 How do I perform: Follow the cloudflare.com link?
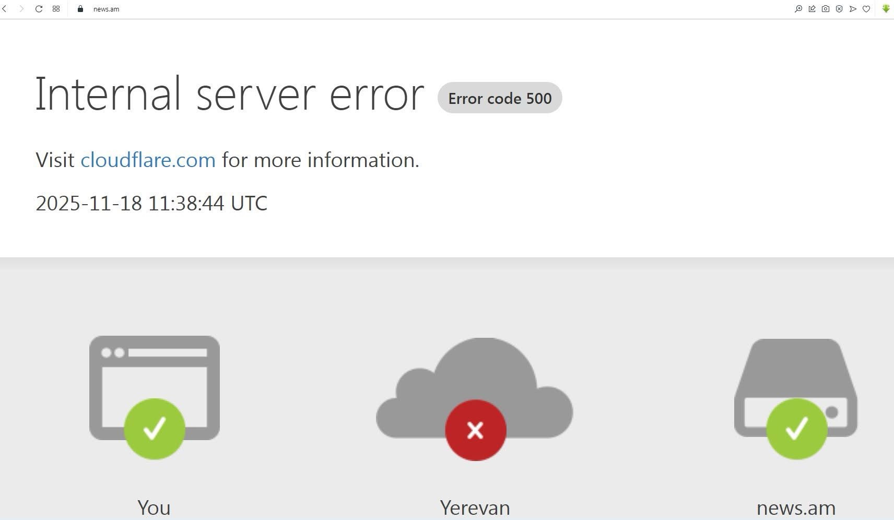click(148, 160)
